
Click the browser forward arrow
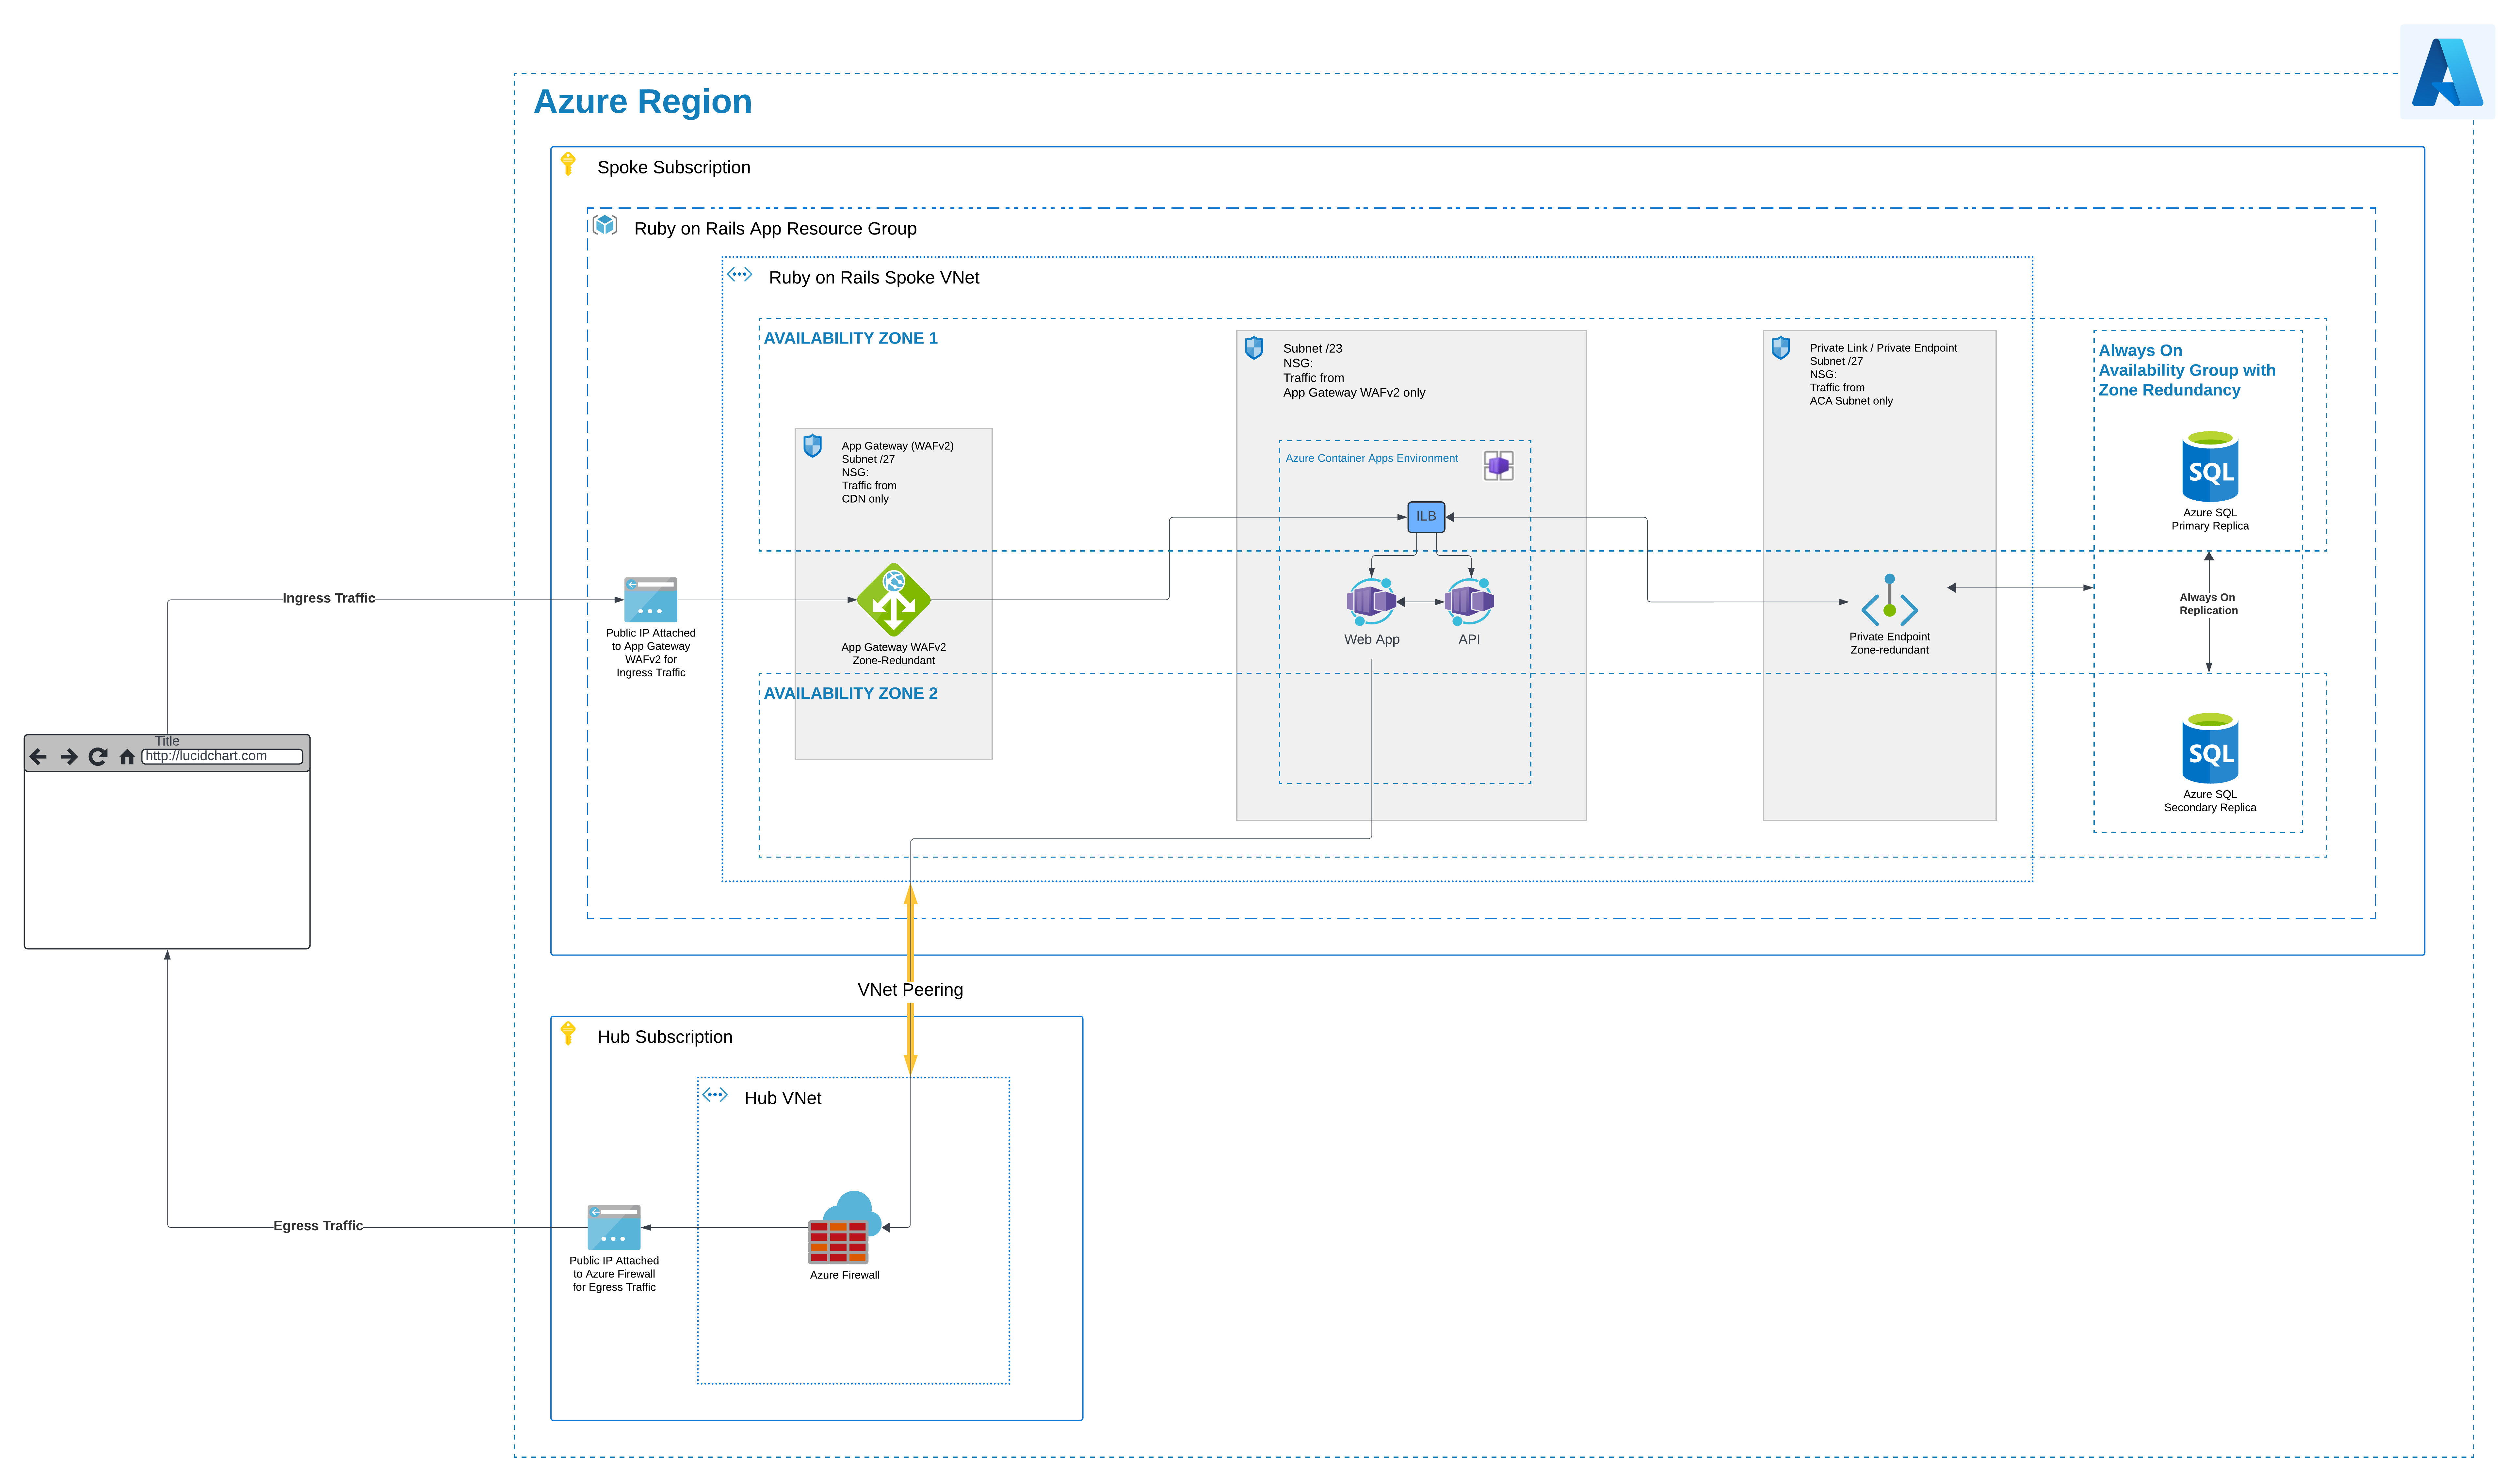(x=69, y=757)
